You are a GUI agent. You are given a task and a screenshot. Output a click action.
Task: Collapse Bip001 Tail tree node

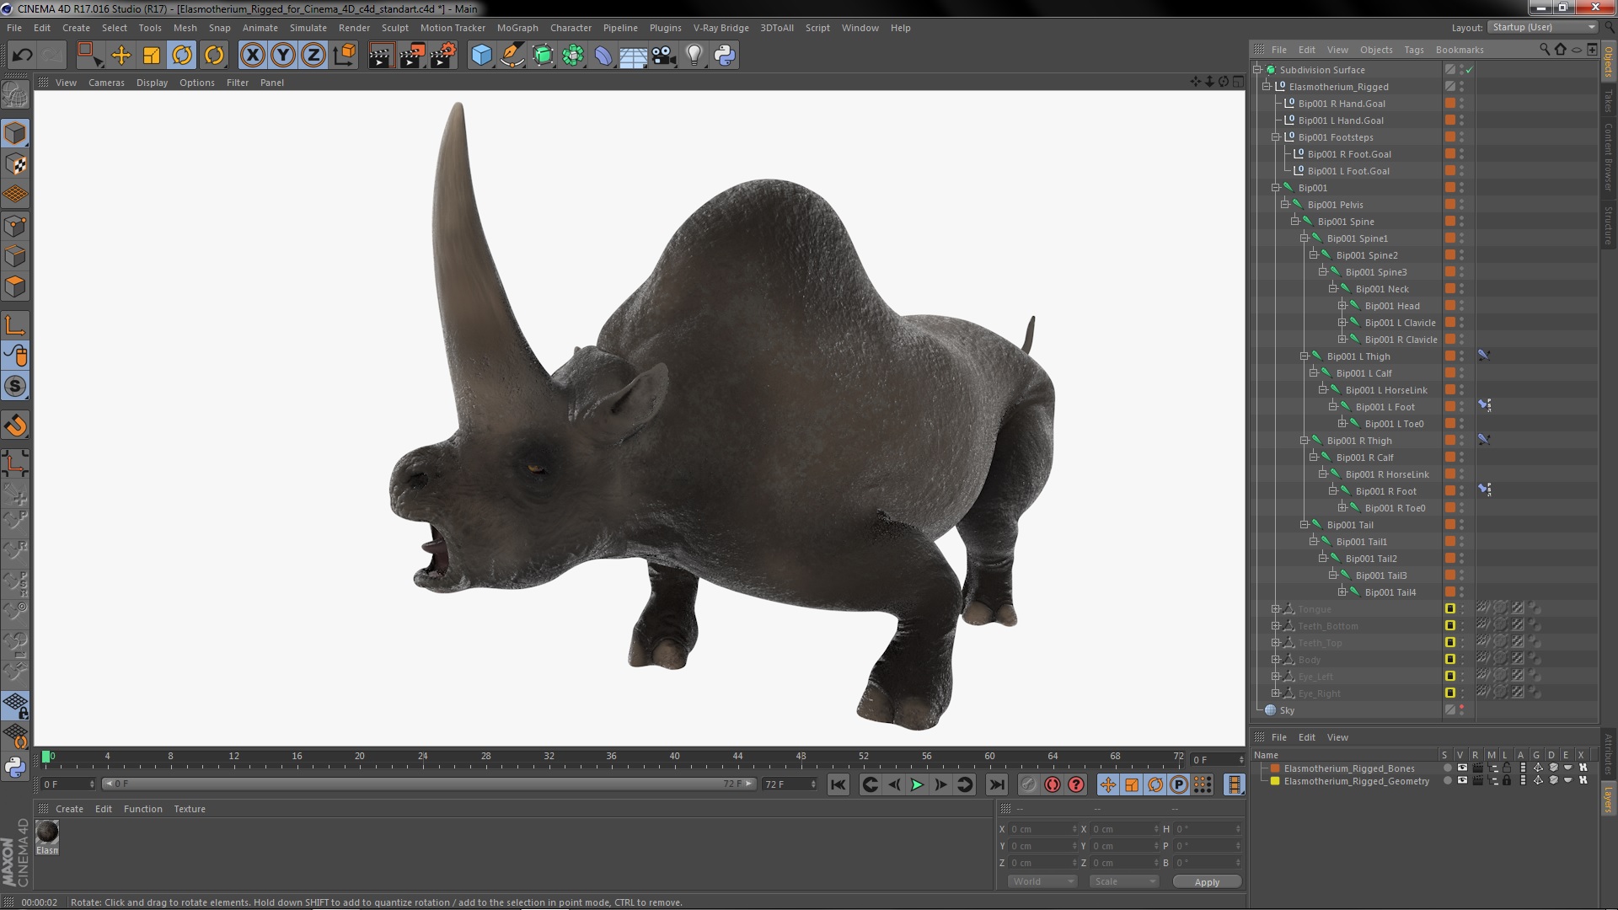[x=1304, y=525]
